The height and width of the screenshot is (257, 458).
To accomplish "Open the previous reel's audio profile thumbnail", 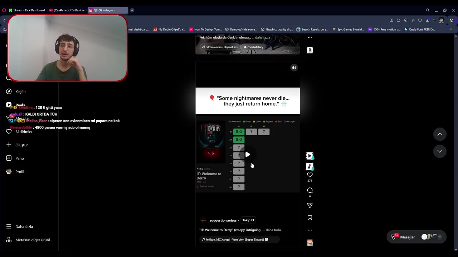I will pos(310,50).
